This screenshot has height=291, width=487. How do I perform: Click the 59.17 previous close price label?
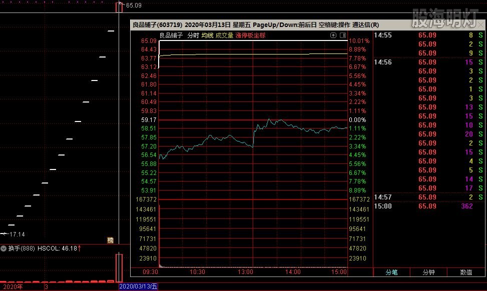coord(149,120)
